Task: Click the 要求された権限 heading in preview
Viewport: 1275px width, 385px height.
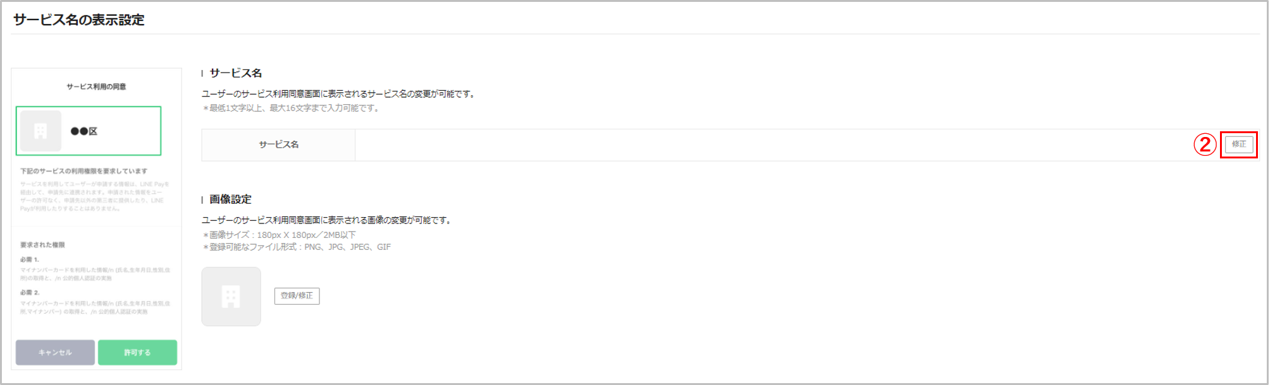Action: (x=42, y=245)
